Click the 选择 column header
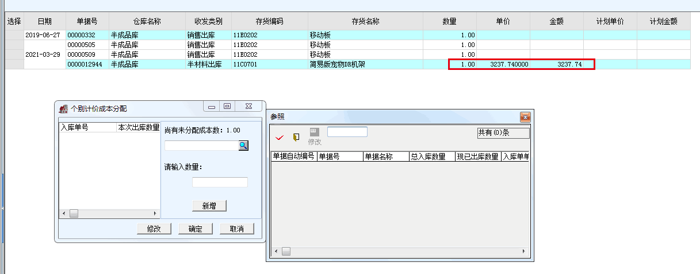This screenshot has width=700, height=274. (14, 21)
